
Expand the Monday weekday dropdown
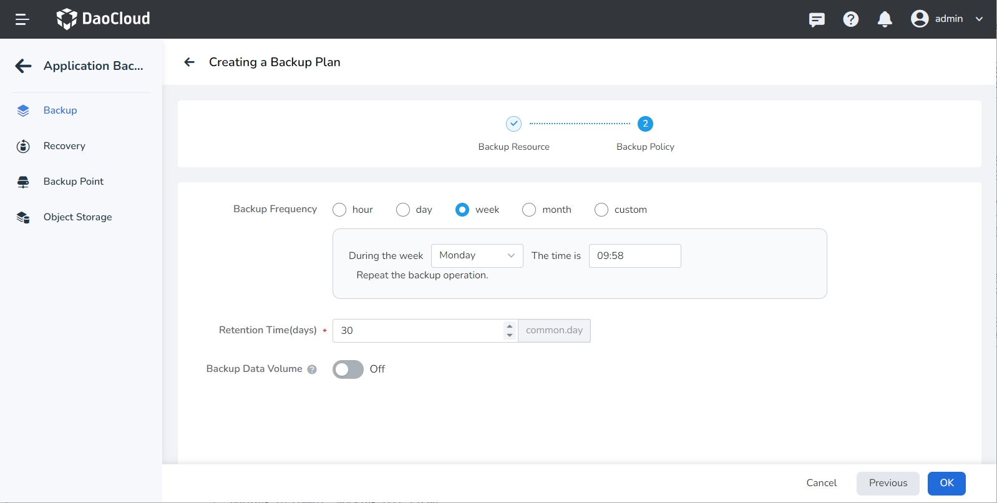(477, 256)
